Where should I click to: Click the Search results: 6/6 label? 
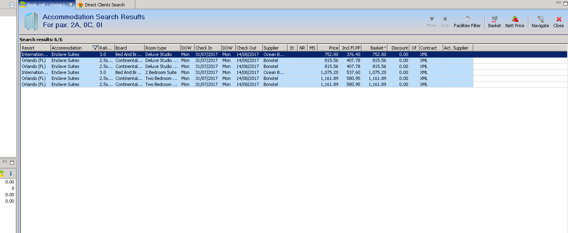[x=41, y=40]
